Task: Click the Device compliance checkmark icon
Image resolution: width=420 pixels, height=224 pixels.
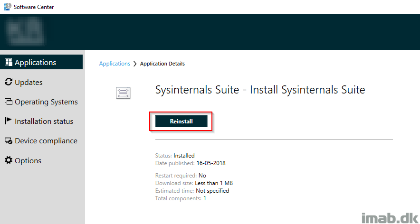Action: click(9, 141)
